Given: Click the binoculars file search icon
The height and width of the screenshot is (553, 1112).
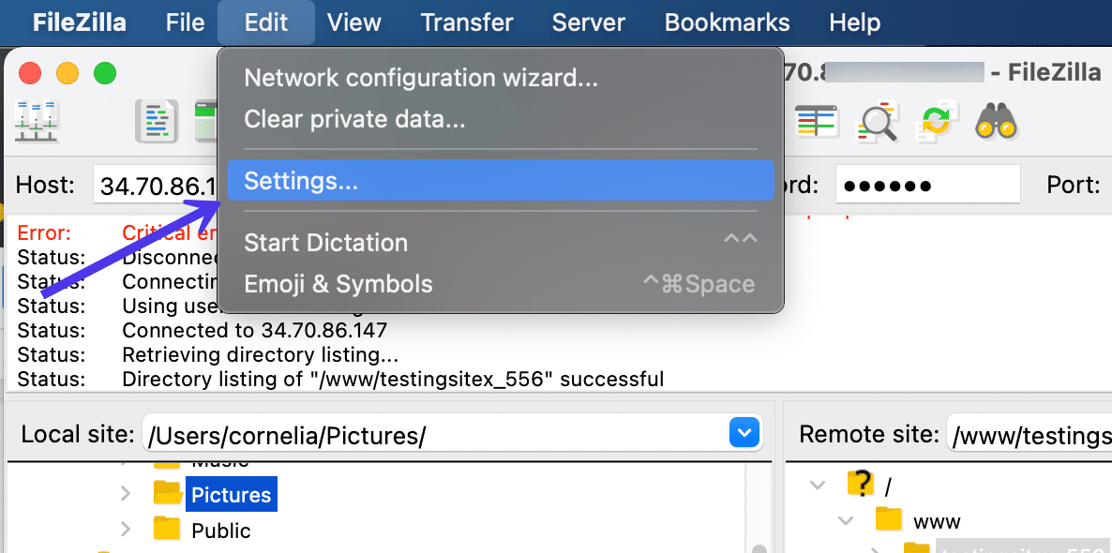Looking at the screenshot, I should tap(996, 121).
